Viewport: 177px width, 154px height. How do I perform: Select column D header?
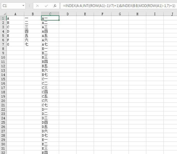pos(68,14)
